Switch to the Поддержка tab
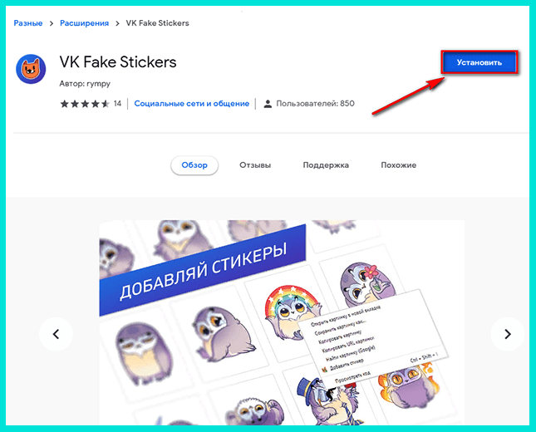Viewport: 536px width, 432px height. 326,165
